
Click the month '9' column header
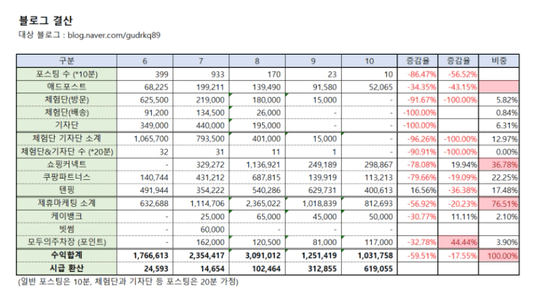(313, 60)
